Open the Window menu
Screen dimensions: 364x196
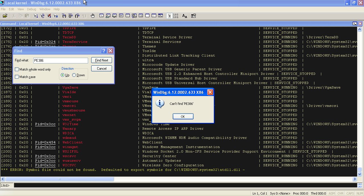(x=45, y=9)
